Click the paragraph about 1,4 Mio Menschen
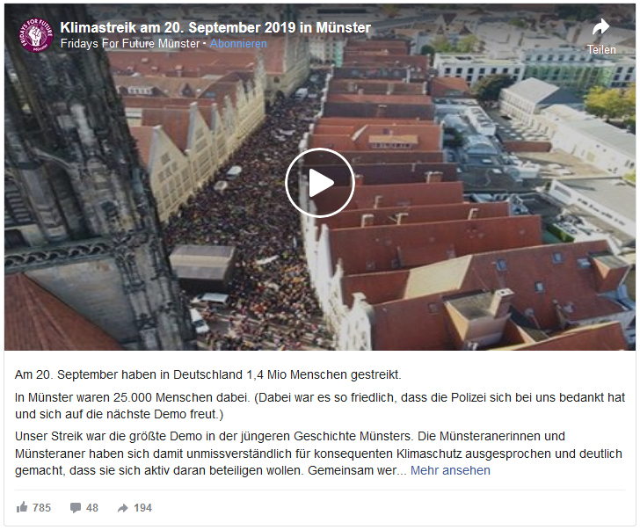Image resolution: width=640 pixels, height=530 pixels. click(208, 374)
